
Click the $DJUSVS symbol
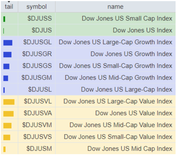point(37,137)
